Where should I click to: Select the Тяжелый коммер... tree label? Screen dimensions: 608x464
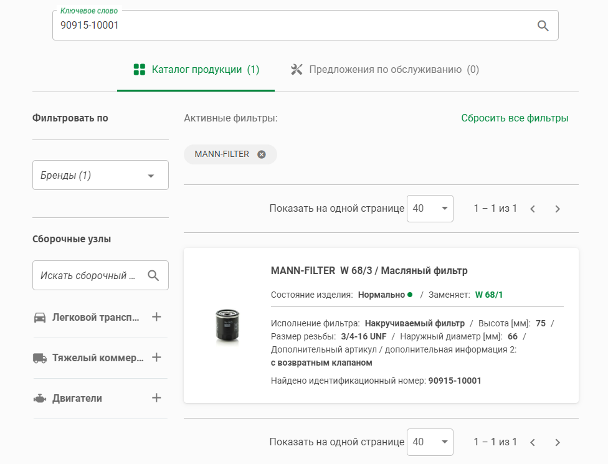click(98, 357)
